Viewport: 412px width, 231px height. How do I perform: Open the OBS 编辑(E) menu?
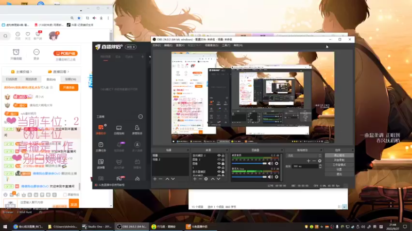click(x=168, y=45)
